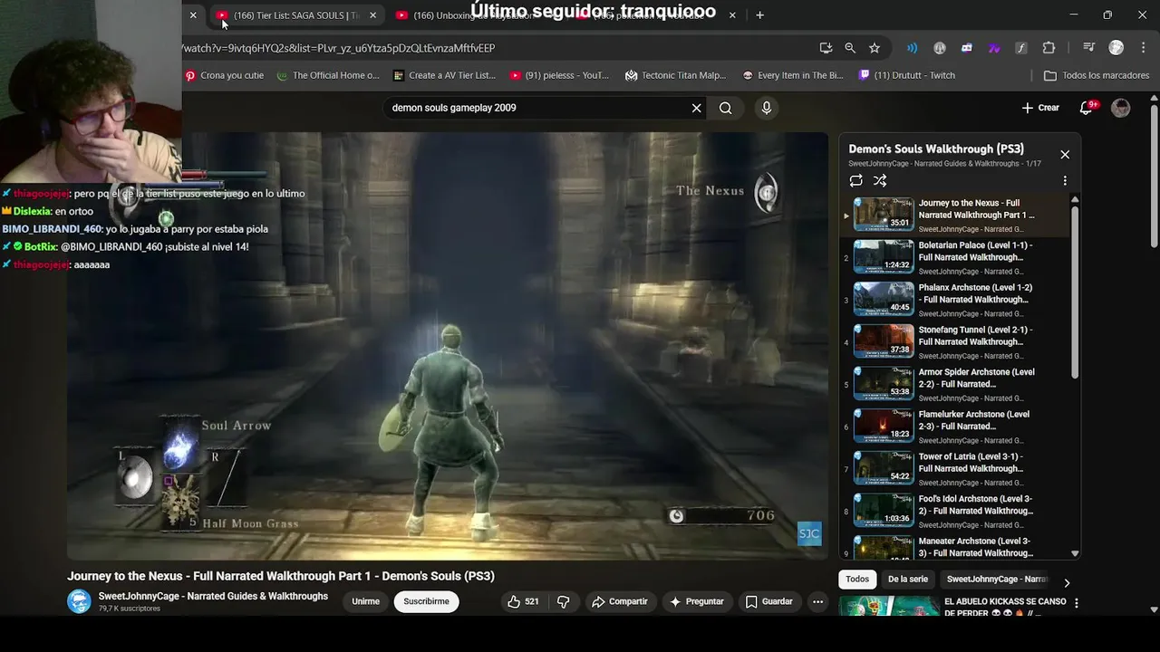Open the blue sound-wave extension icon
Image resolution: width=1160 pixels, height=652 pixels.
coord(913,48)
